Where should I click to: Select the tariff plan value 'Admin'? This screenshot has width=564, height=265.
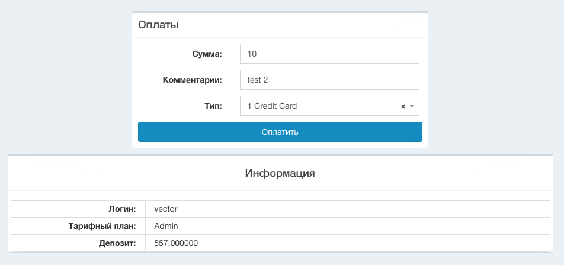click(x=166, y=226)
